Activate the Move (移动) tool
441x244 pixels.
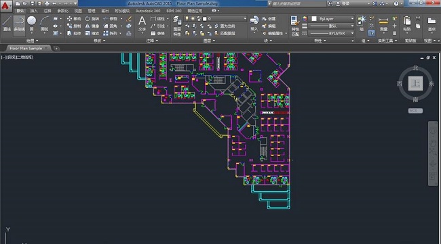pyautogui.click(x=74, y=19)
